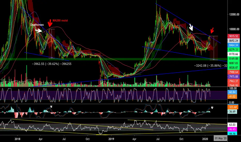Click the 2020 time axis label
241x142 pixels.
(205, 139)
